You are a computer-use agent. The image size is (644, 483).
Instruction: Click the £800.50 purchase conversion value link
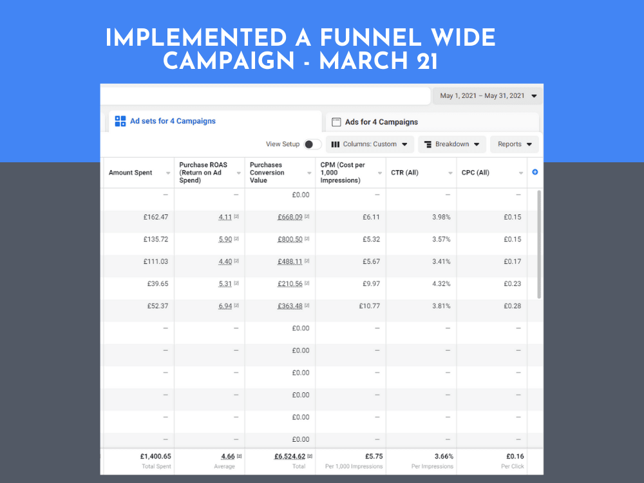click(x=290, y=239)
